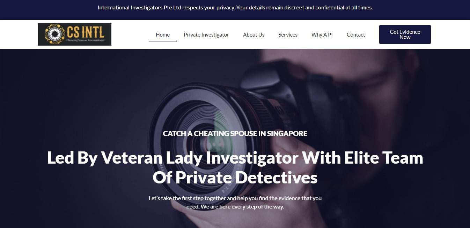The height and width of the screenshot is (228, 470).
Task: Navigate to the Contact page
Action: [x=356, y=35]
